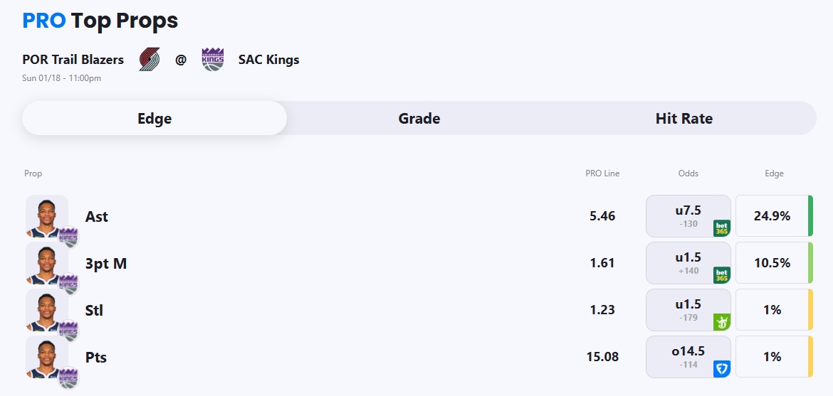Switch to the Grade tab
833x396 pixels.
point(419,118)
